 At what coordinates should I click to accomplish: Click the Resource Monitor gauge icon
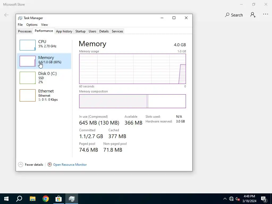(x=50, y=164)
